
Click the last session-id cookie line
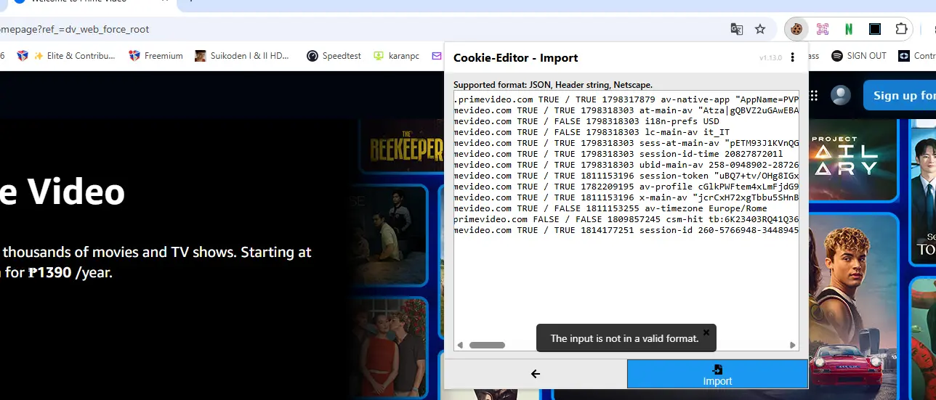coord(626,230)
